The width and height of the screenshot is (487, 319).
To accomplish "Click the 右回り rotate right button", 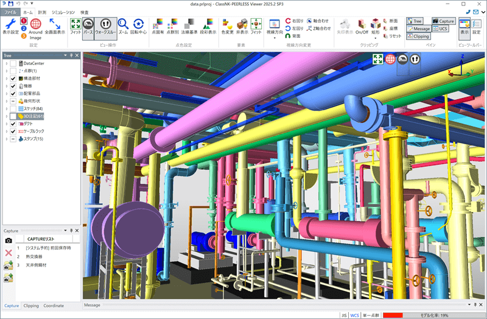I will tap(296, 20).
